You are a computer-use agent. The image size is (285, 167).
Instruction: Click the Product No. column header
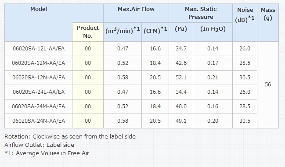tap(88, 32)
